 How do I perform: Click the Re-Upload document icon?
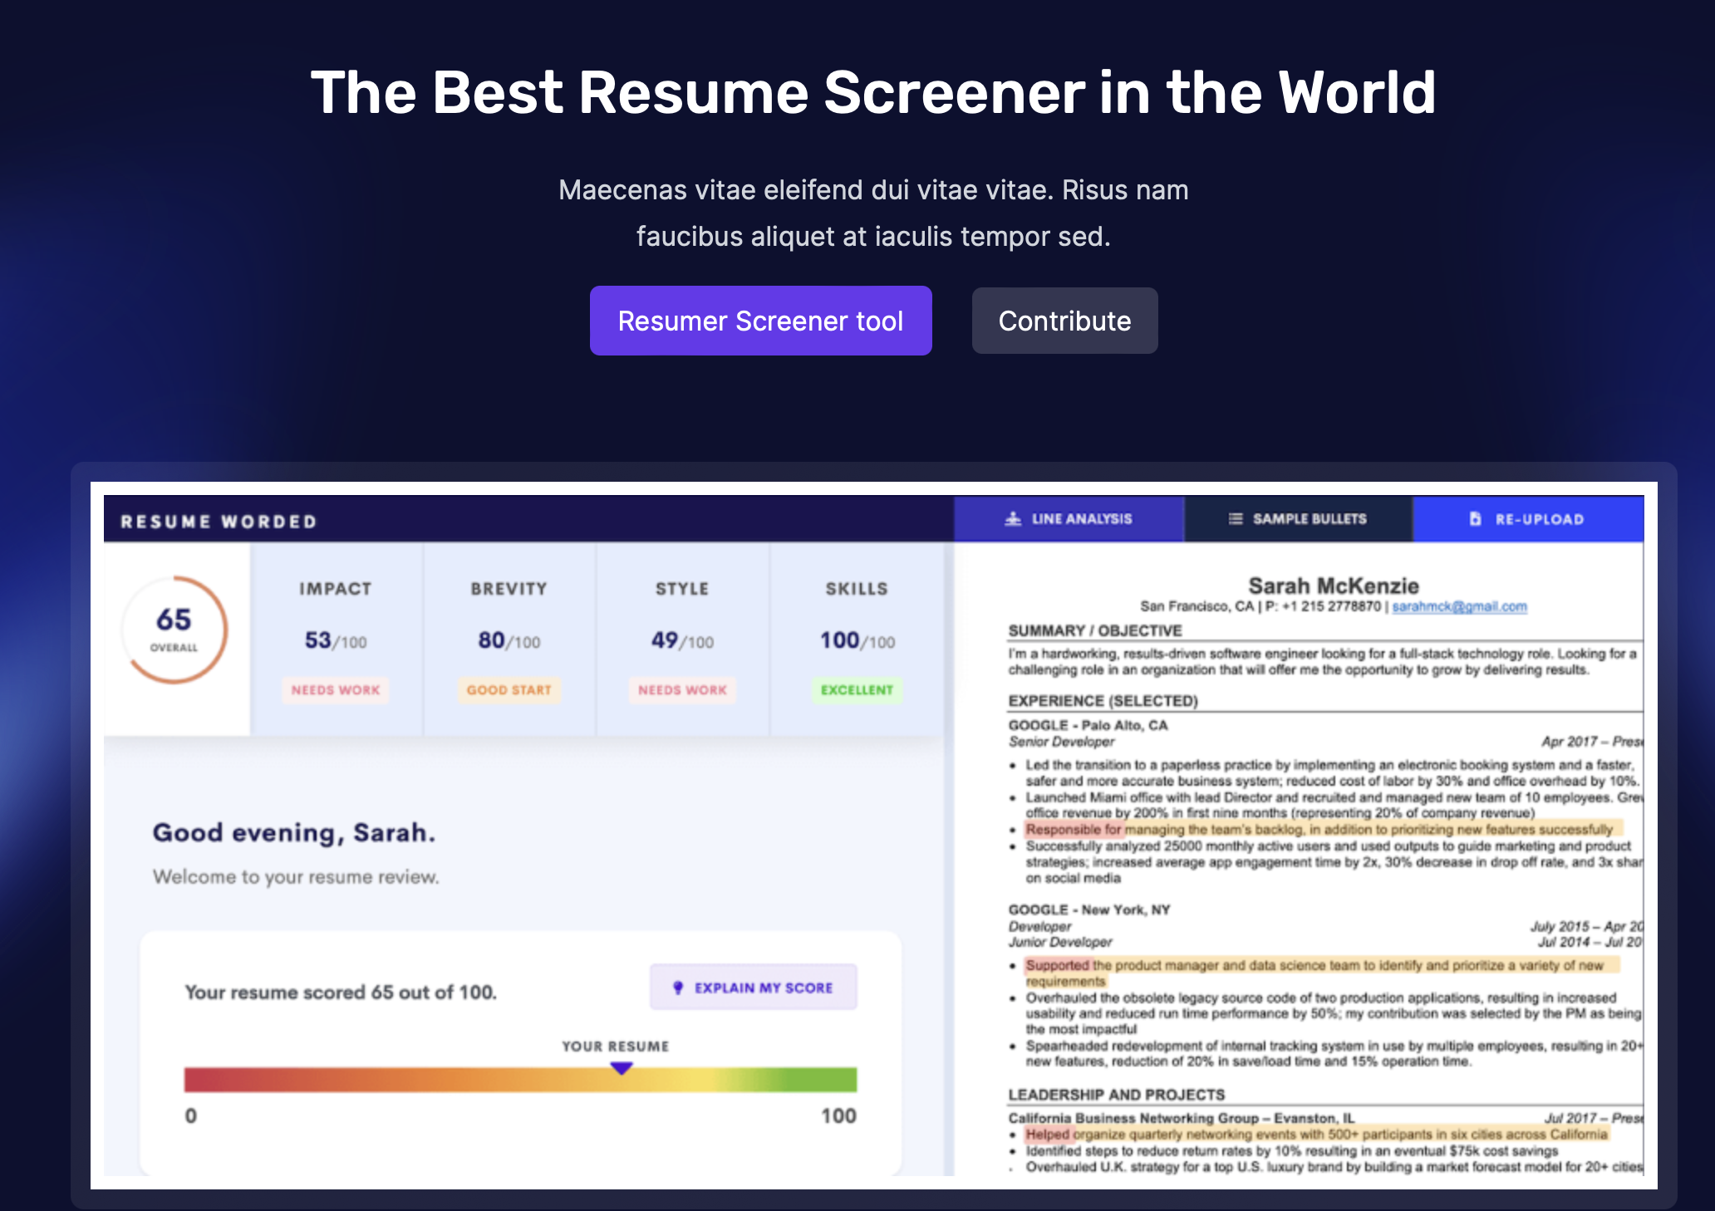[1475, 519]
